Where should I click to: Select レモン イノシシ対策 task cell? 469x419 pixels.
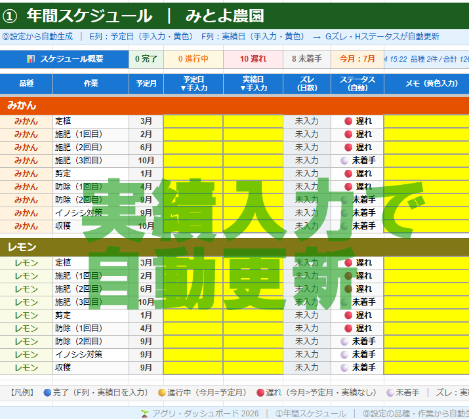(x=91, y=355)
